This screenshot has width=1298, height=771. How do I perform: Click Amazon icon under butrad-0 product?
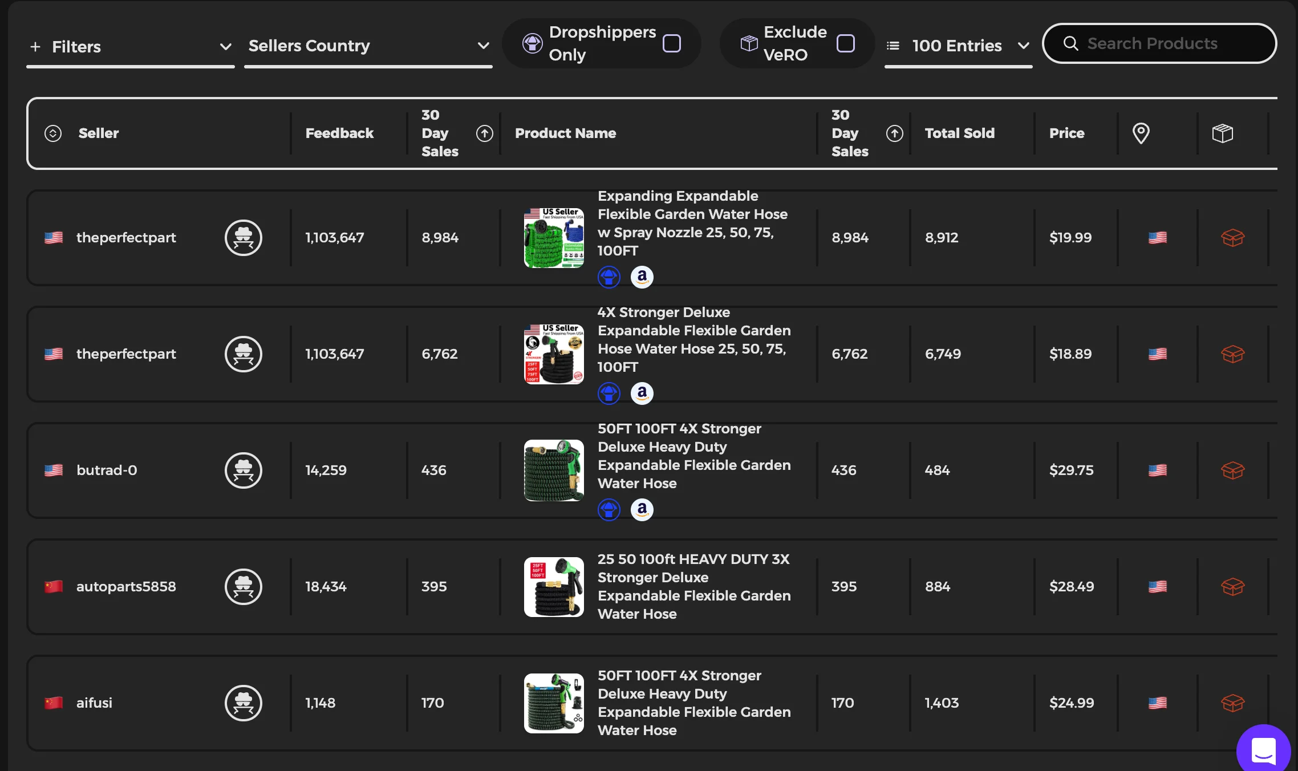[642, 510]
